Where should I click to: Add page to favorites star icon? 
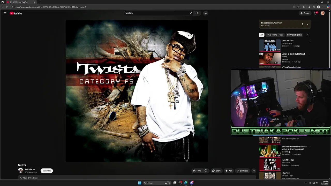tap(298, 7)
